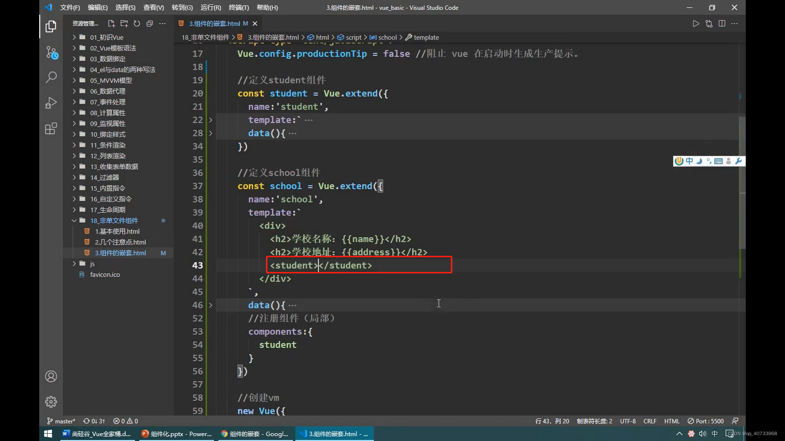Toggle the 中 language mode on IME toolbar
The height and width of the screenshot is (441, 785).
pos(689,161)
